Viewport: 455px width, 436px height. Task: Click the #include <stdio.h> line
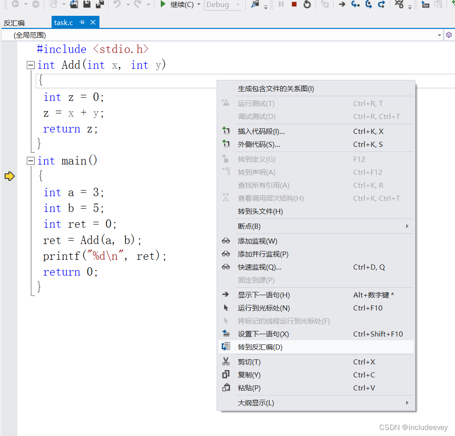pos(93,49)
